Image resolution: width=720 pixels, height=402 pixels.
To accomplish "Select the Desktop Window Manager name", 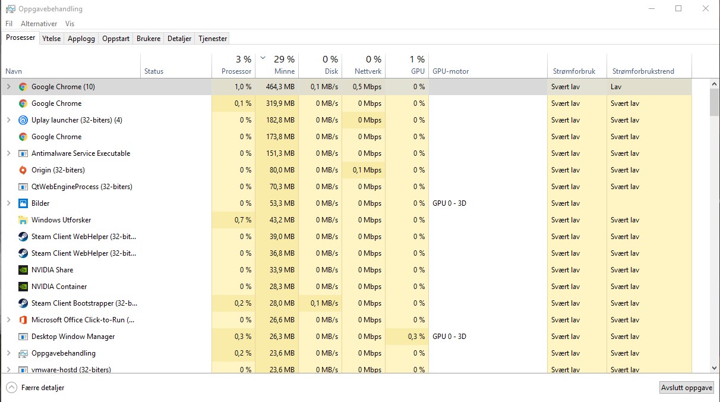I will click(x=73, y=337).
